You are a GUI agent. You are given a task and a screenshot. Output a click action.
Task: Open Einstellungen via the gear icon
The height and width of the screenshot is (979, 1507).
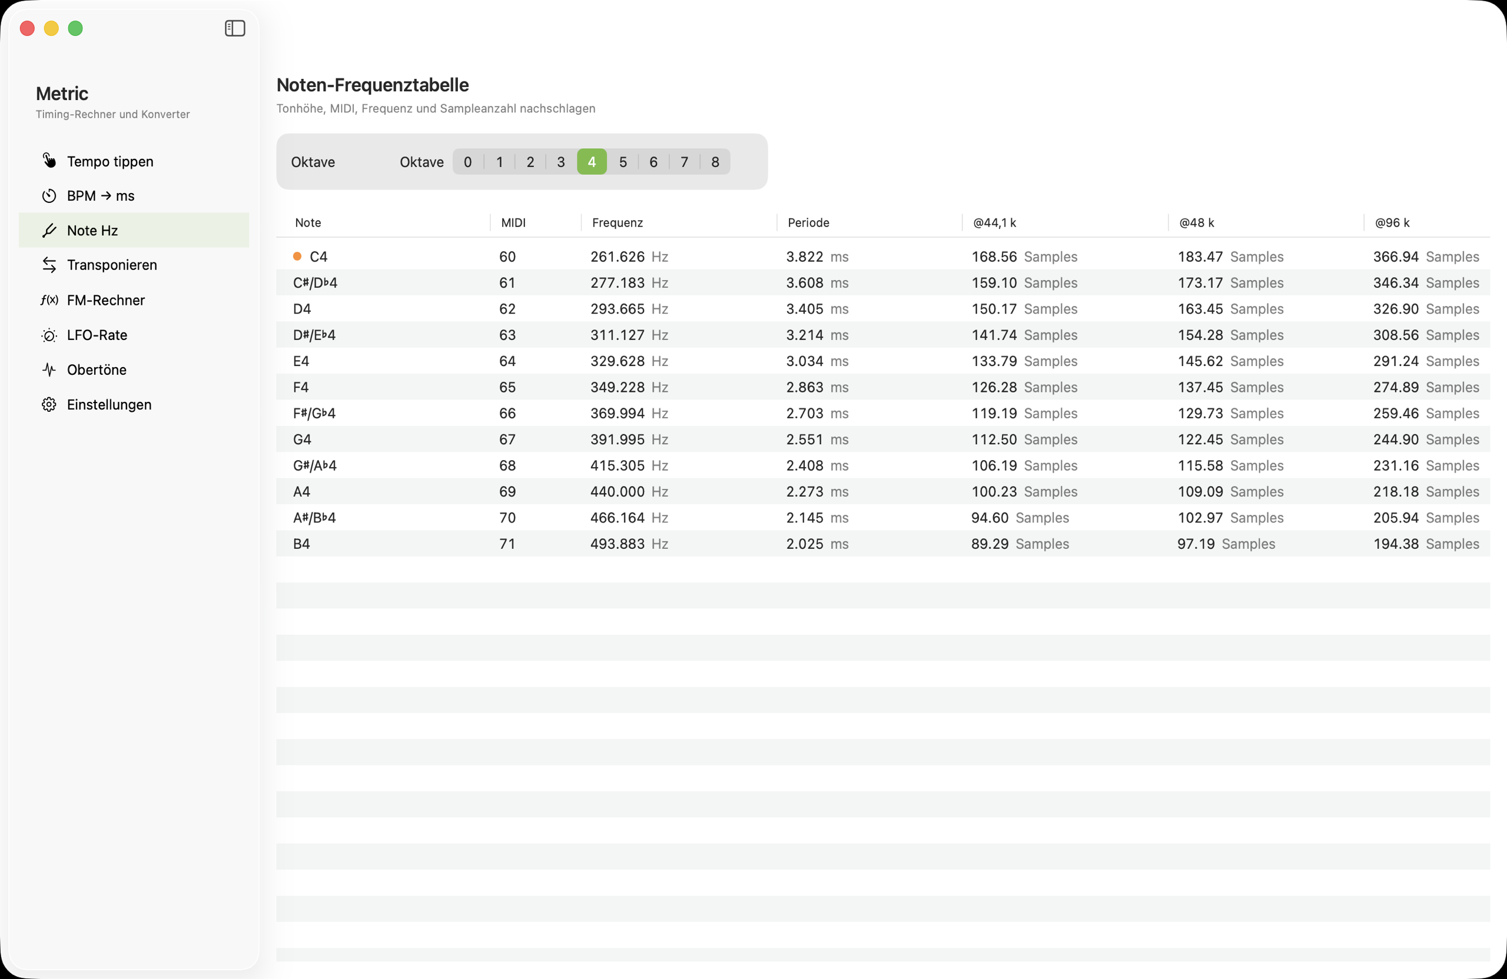coord(49,404)
